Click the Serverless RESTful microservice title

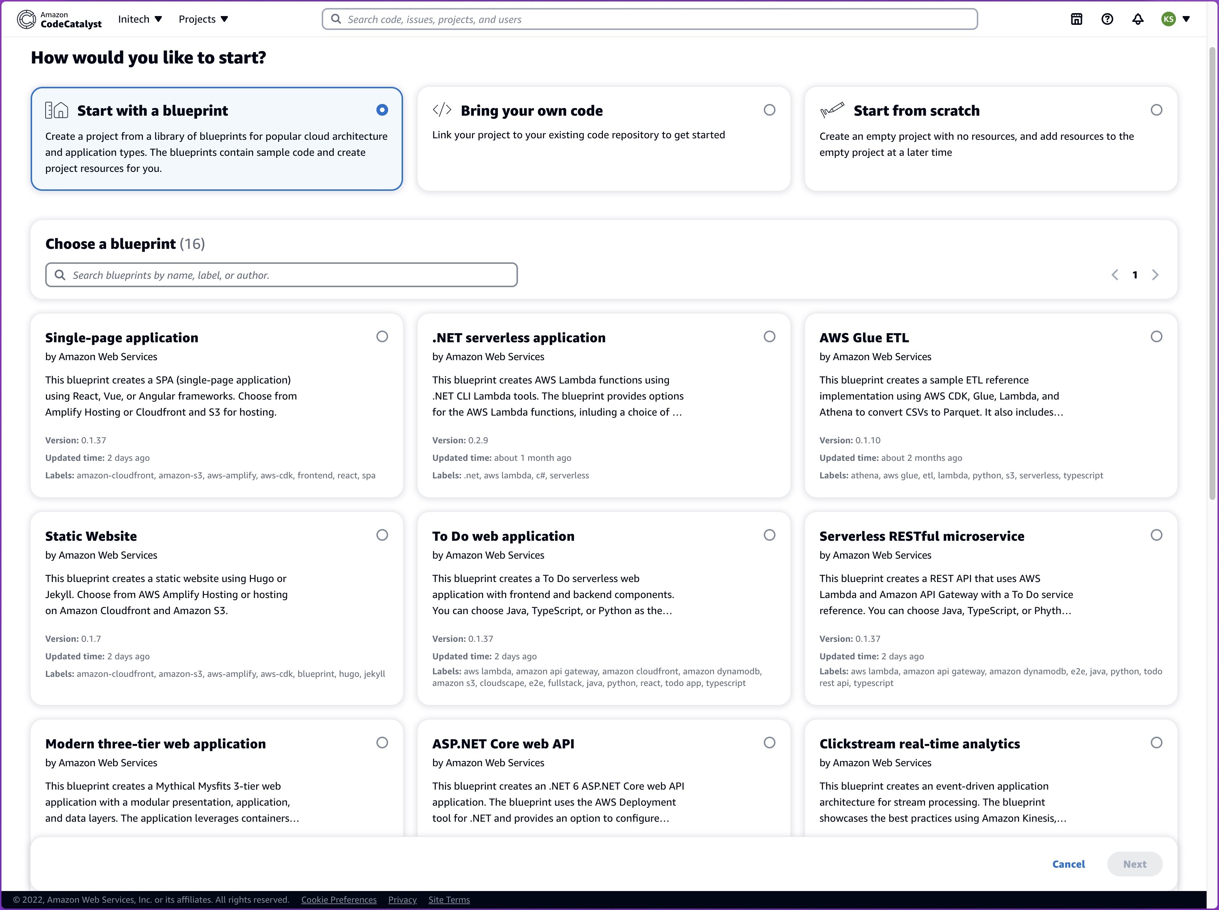click(x=922, y=536)
